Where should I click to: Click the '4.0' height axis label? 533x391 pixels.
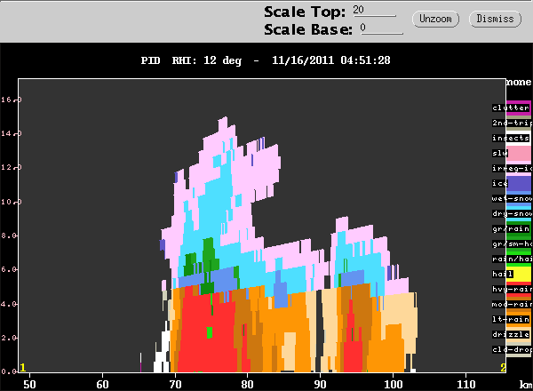(10, 304)
